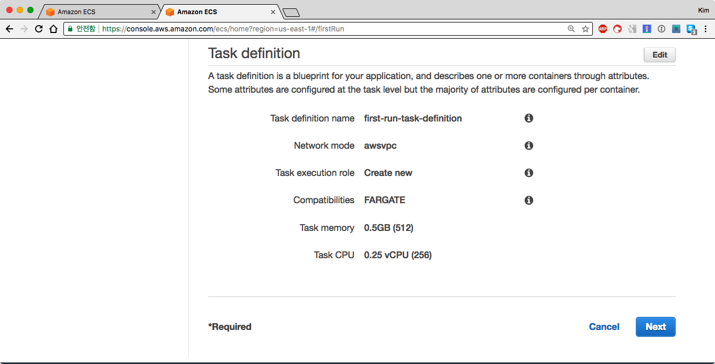
Task: Click the blue S extension with badge 3
Action: tap(691, 29)
